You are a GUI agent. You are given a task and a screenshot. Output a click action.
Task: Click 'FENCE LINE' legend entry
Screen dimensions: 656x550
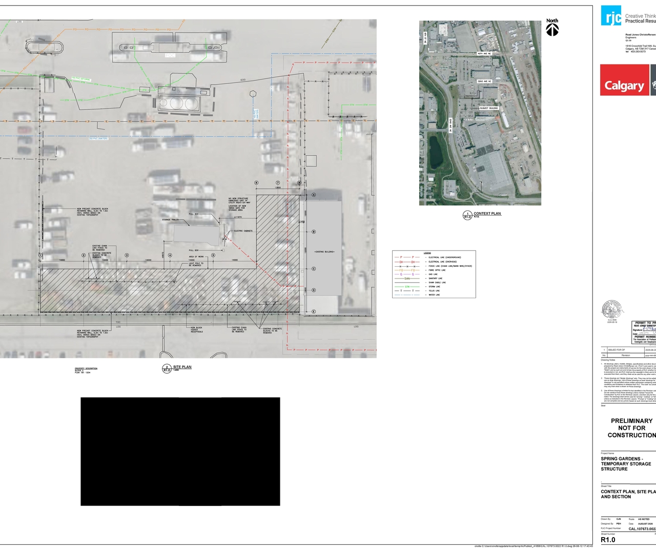pyautogui.click(x=450, y=266)
